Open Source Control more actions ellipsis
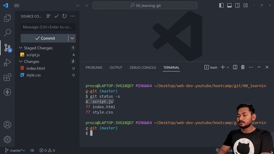The width and height of the screenshot is (274, 154). tap(72, 16)
